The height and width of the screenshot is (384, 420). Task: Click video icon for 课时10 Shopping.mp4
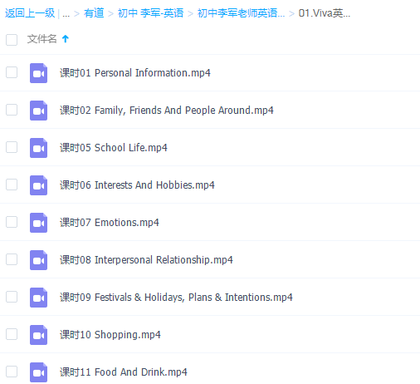[x=38, y=335]
